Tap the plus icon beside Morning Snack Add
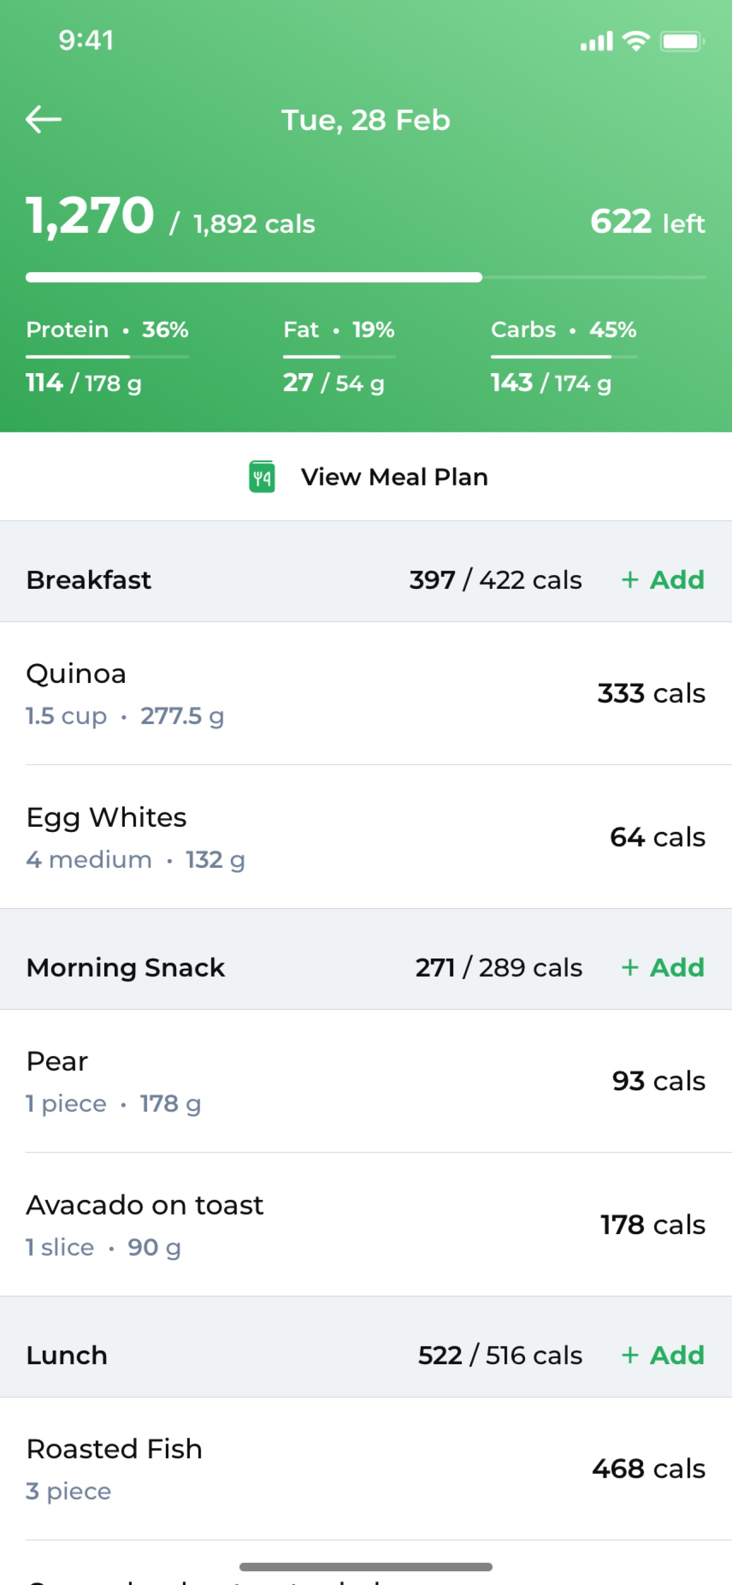 (630, 967)
